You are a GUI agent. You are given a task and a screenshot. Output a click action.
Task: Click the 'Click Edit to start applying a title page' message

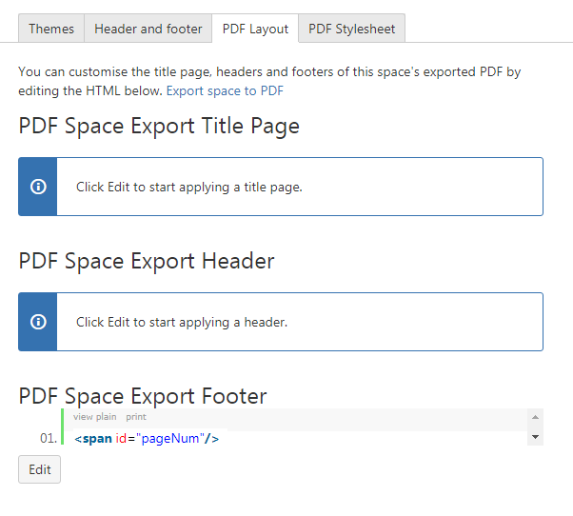189,187
